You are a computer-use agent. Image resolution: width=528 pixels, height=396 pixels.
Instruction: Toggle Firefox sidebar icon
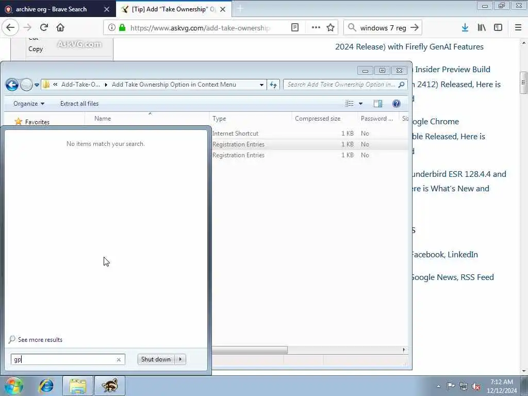[x=498, y=28]
